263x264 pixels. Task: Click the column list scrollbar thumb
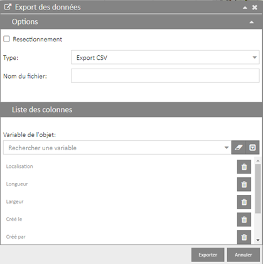(x=258, y=189)
